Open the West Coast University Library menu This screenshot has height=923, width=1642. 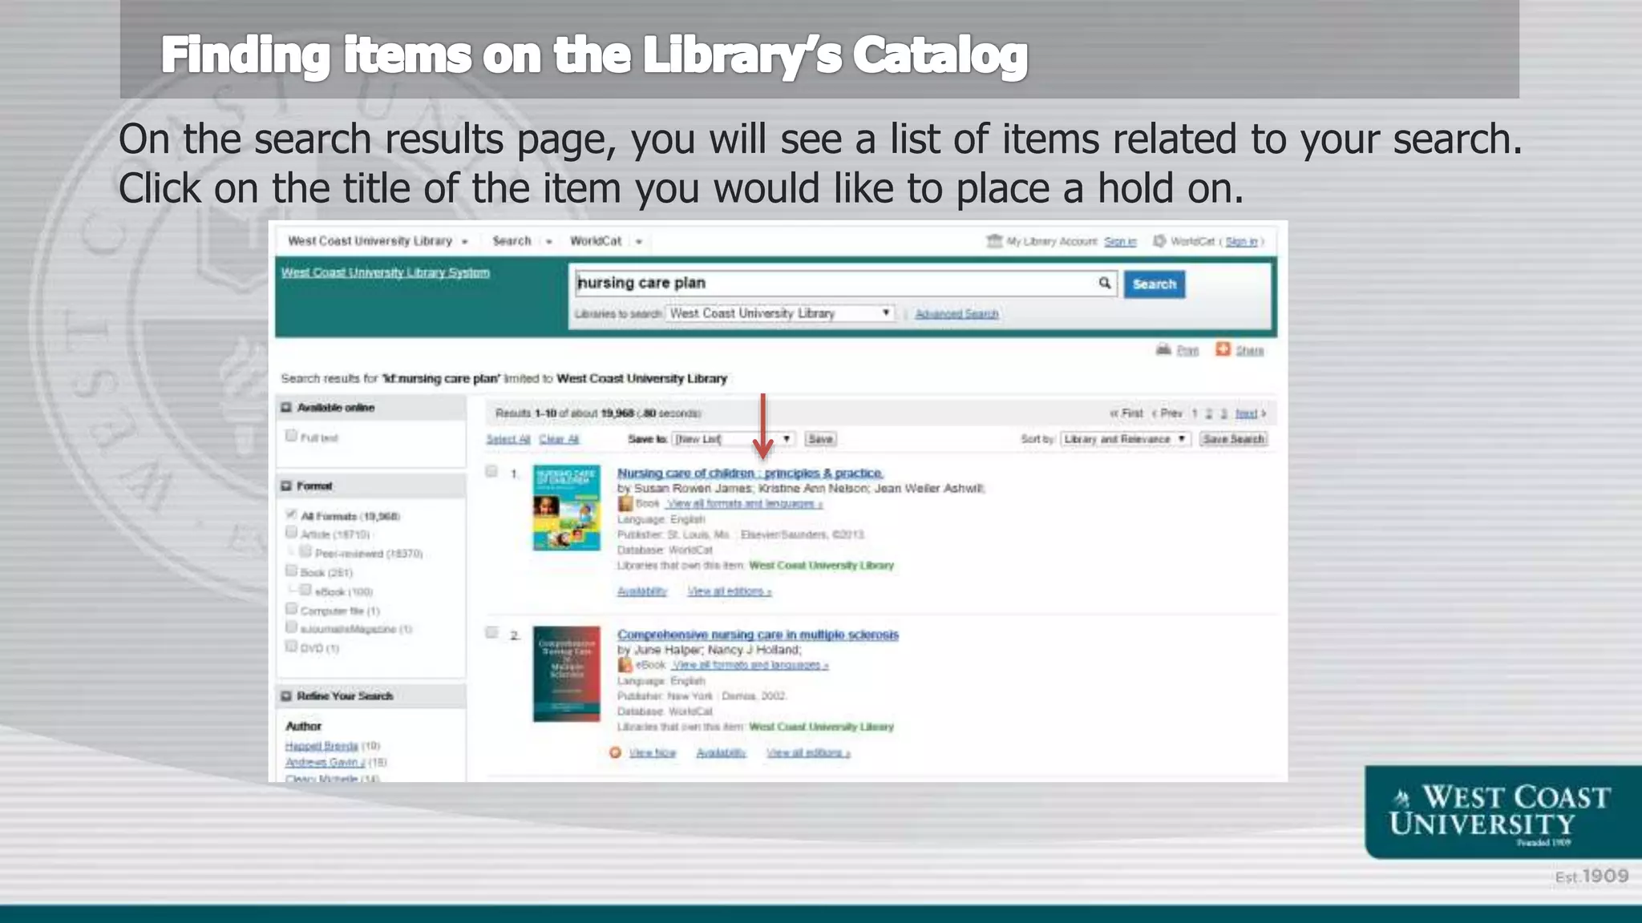click(377, 241)
